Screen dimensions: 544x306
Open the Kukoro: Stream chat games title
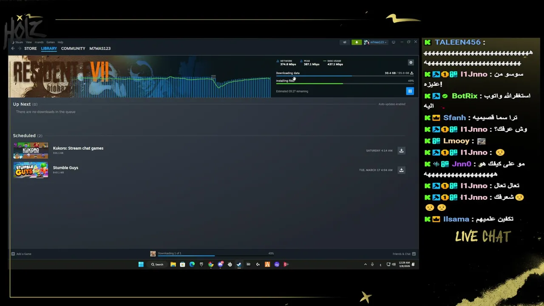(78, 148)
